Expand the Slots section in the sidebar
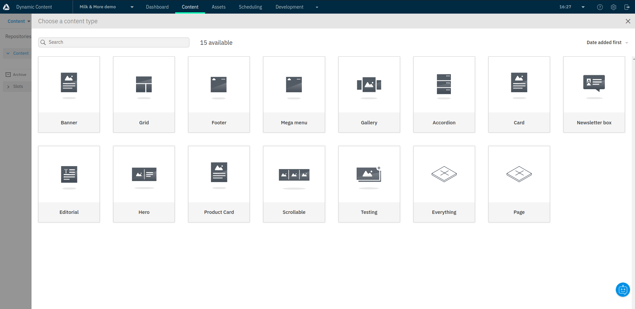Image resolution: width=635 pixels, height=309 pixels. [8, 87]
